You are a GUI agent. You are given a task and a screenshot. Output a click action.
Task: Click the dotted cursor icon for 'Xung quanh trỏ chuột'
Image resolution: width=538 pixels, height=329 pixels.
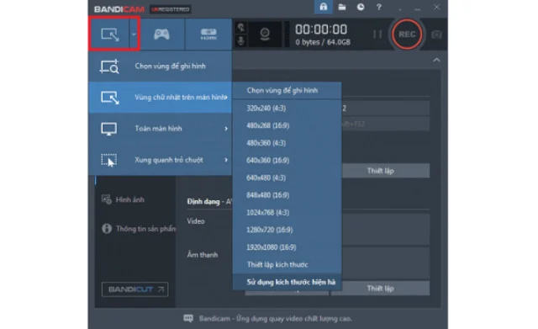point(108,160)
